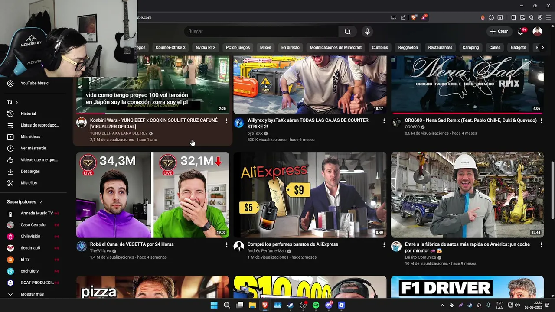Open TheWillyrex channel avatar
Image resolution: width=555 pixels, height=312 pixels.
(x=82, y=247)
